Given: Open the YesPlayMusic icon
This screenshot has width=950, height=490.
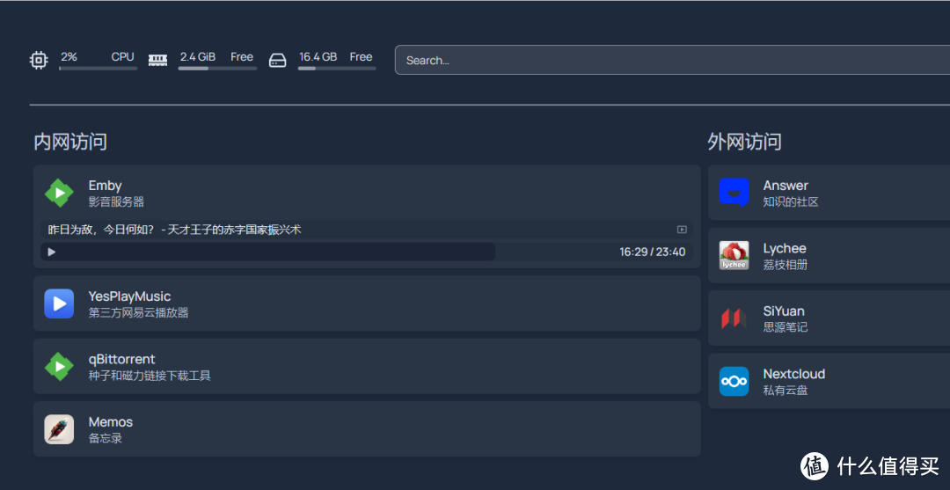Looking at the screenshot, I should coord(59,304).
